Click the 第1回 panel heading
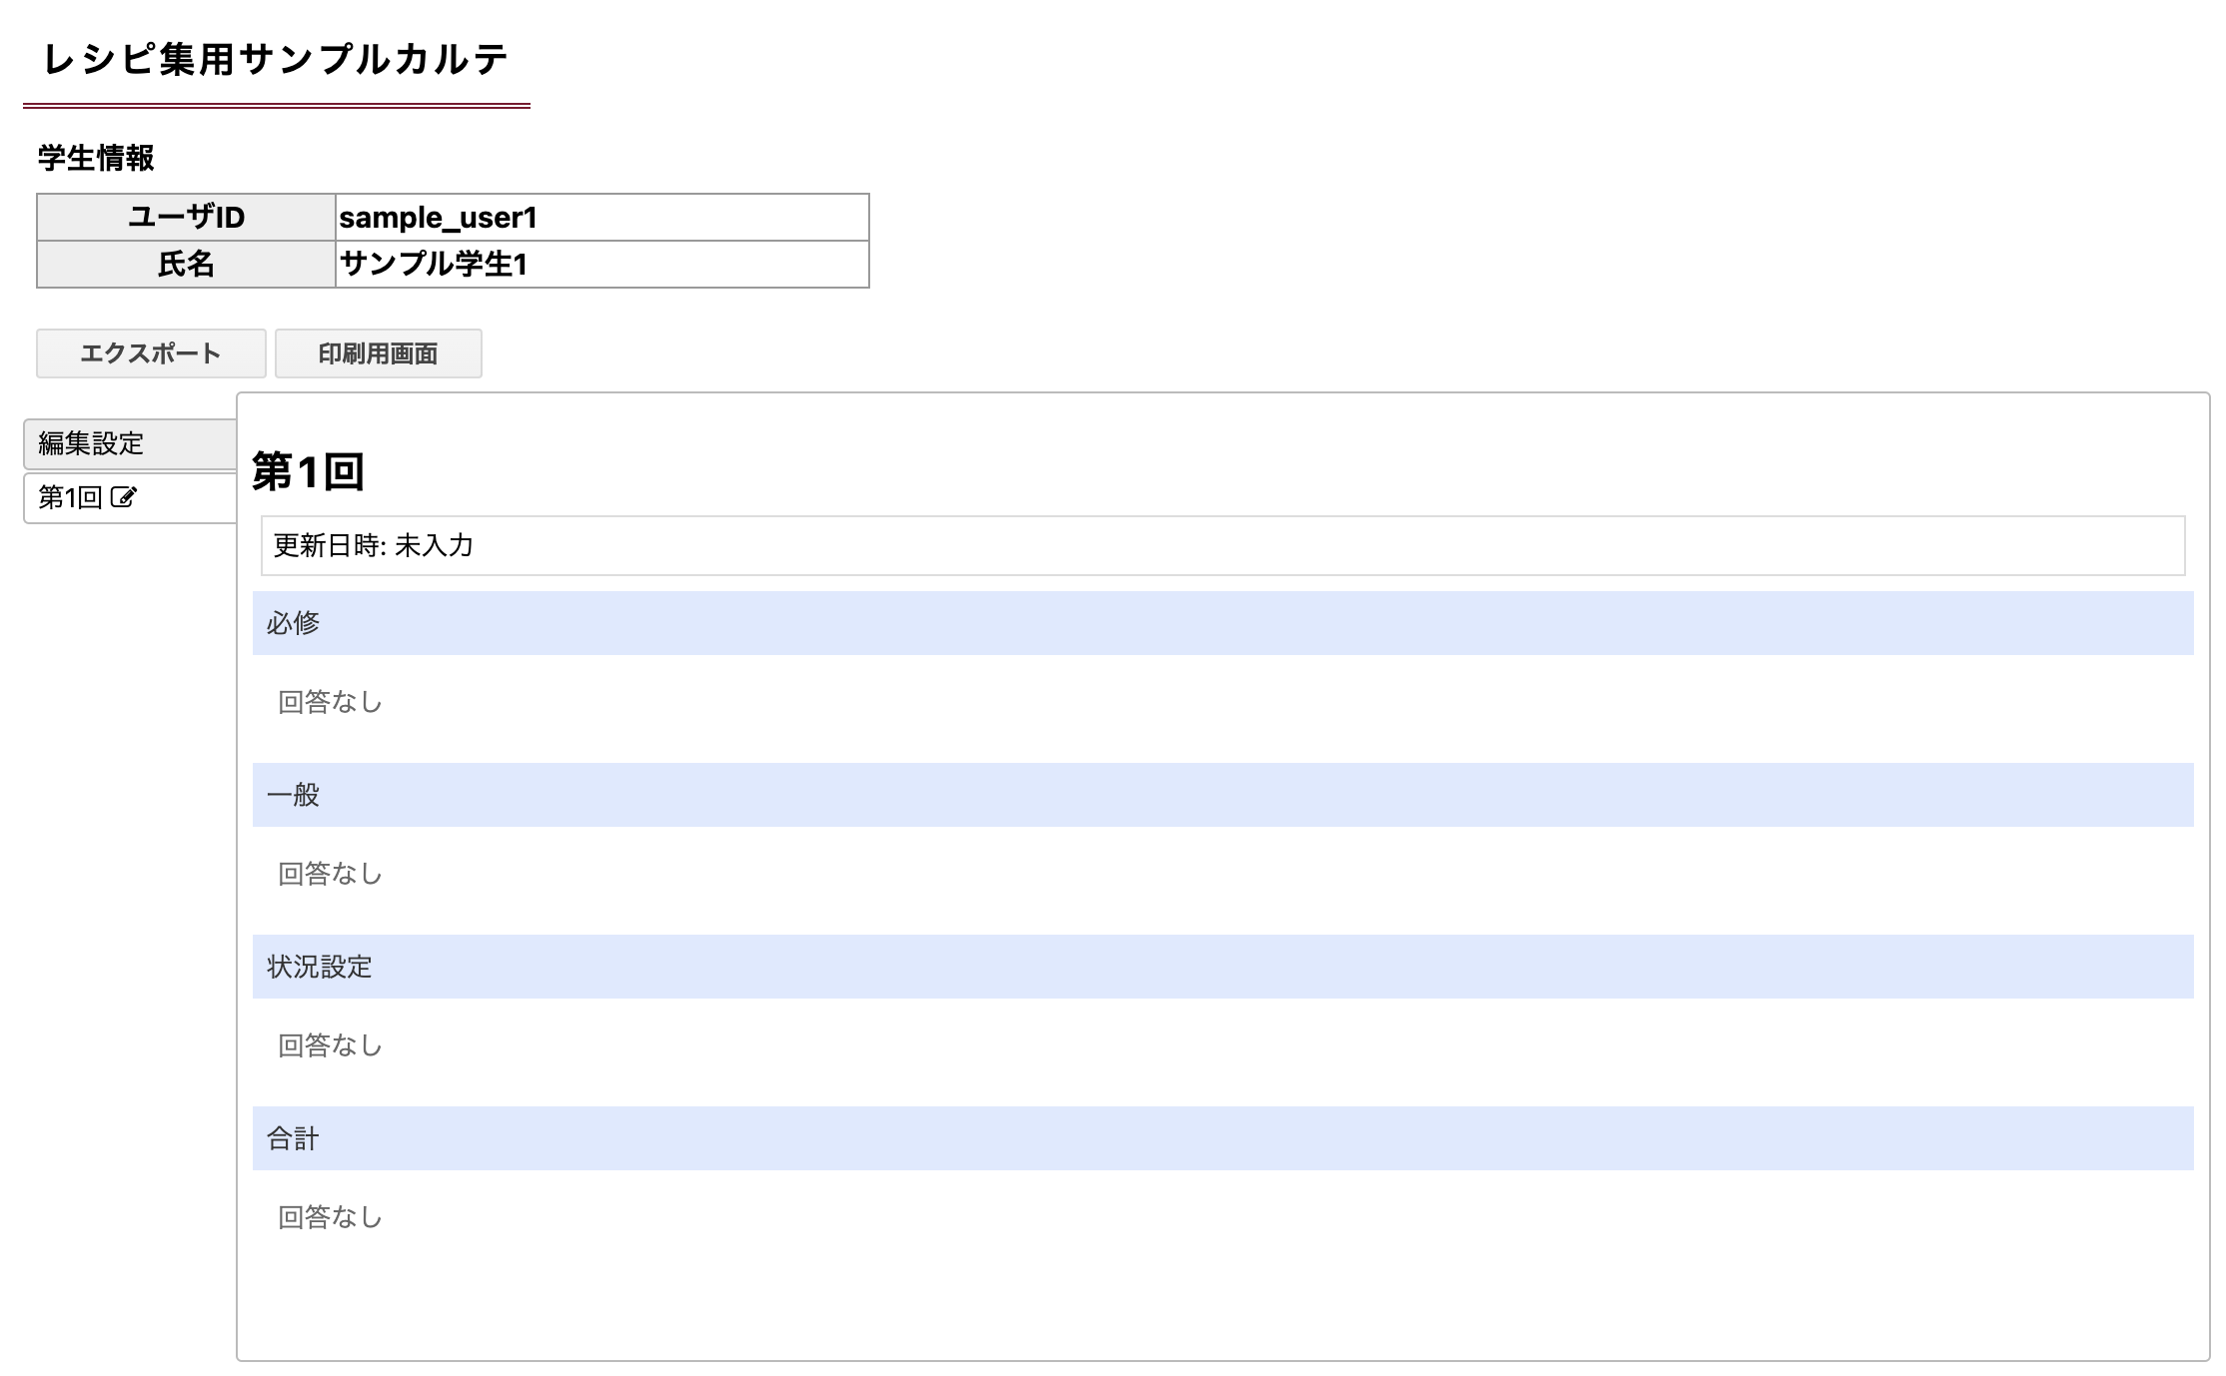Image resolution: width=2226 pixels, height=1376 pixels. 308,471
